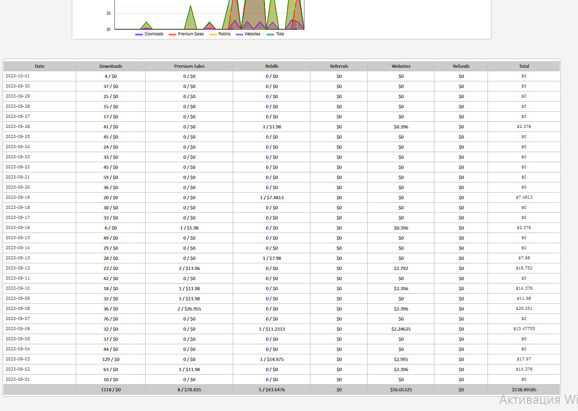Viewport: 578px width, 411px height.
Task: Click the Referrals column header
Action: click(339, 66)
